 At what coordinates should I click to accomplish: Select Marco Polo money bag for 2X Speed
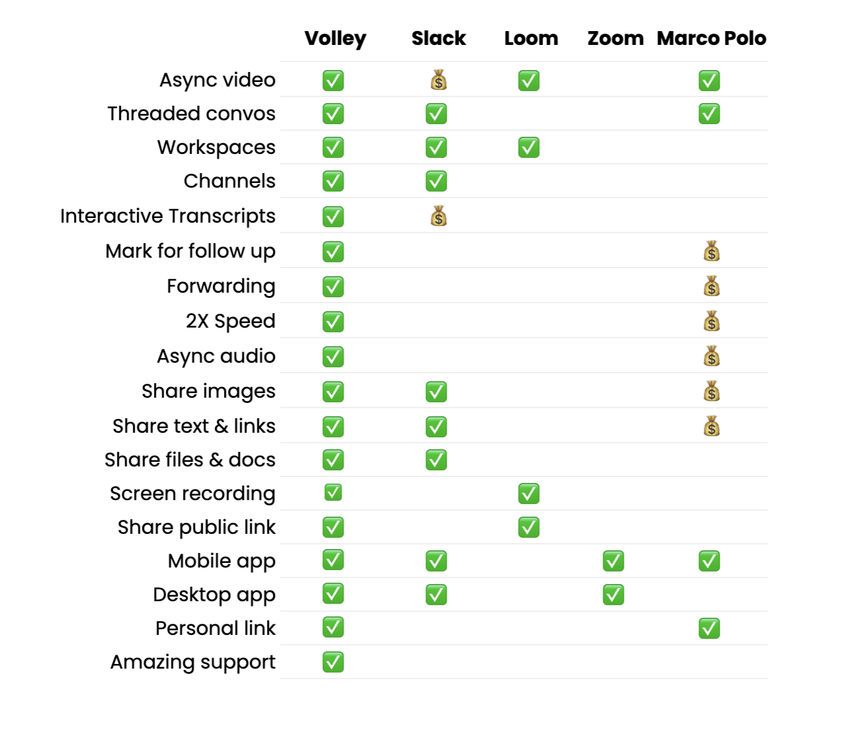(x=712, y=321)
